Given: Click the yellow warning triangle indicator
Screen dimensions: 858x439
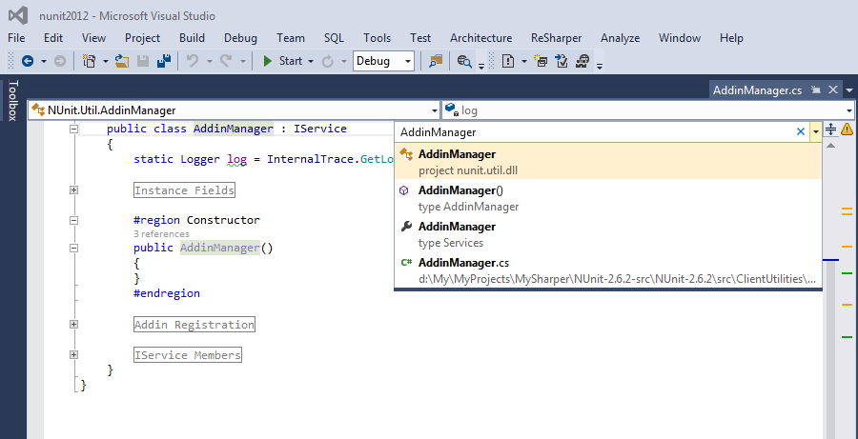Looking at the screenshot, I should coord(848,130).
